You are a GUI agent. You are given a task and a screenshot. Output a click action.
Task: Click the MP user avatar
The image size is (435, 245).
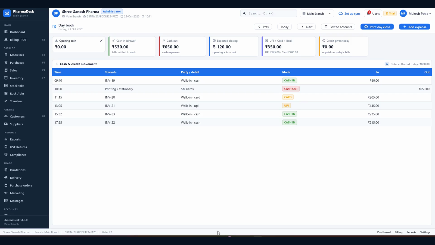(x=403, y=13)
